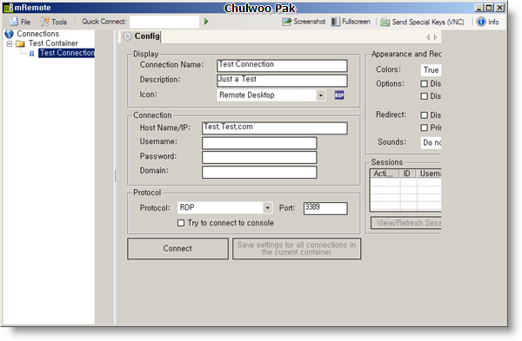522x341 pixels.
Task: Collapse the Test Container tree node
Action: pyautogui.click(x=10, y=43)
